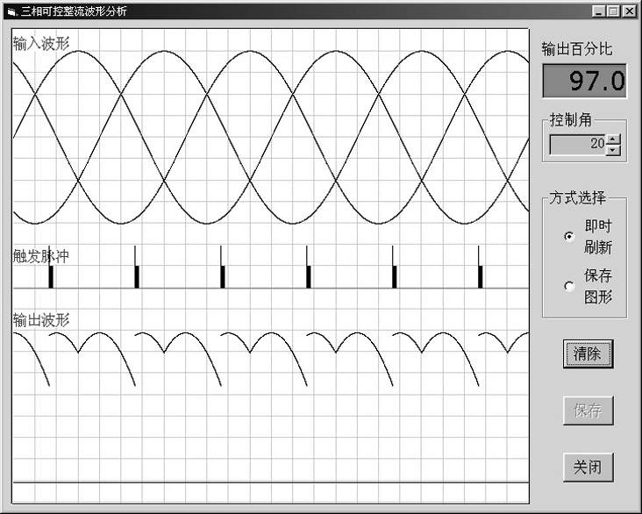
Task: Click the window title 三相可控整流波形分析
Action: pos(78,11)
